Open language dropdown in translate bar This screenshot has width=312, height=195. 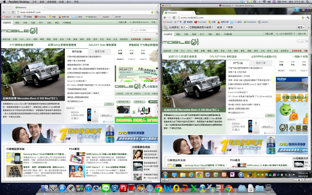(184, 27)
